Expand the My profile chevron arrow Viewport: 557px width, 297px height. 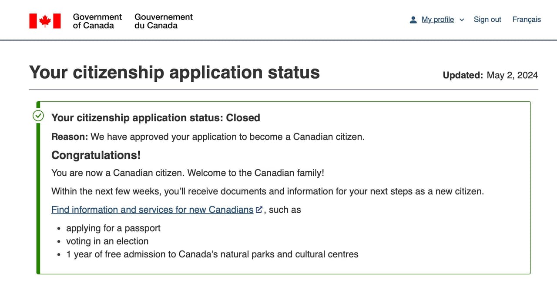[x=462, y=20]
